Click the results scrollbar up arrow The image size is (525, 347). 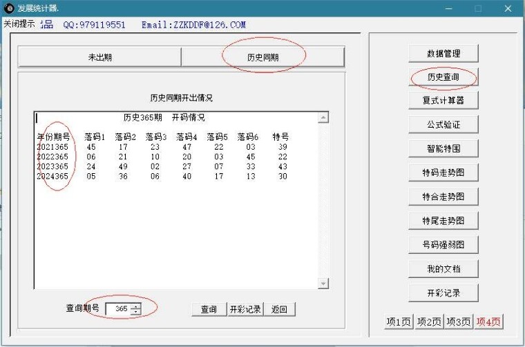(323, 117)
